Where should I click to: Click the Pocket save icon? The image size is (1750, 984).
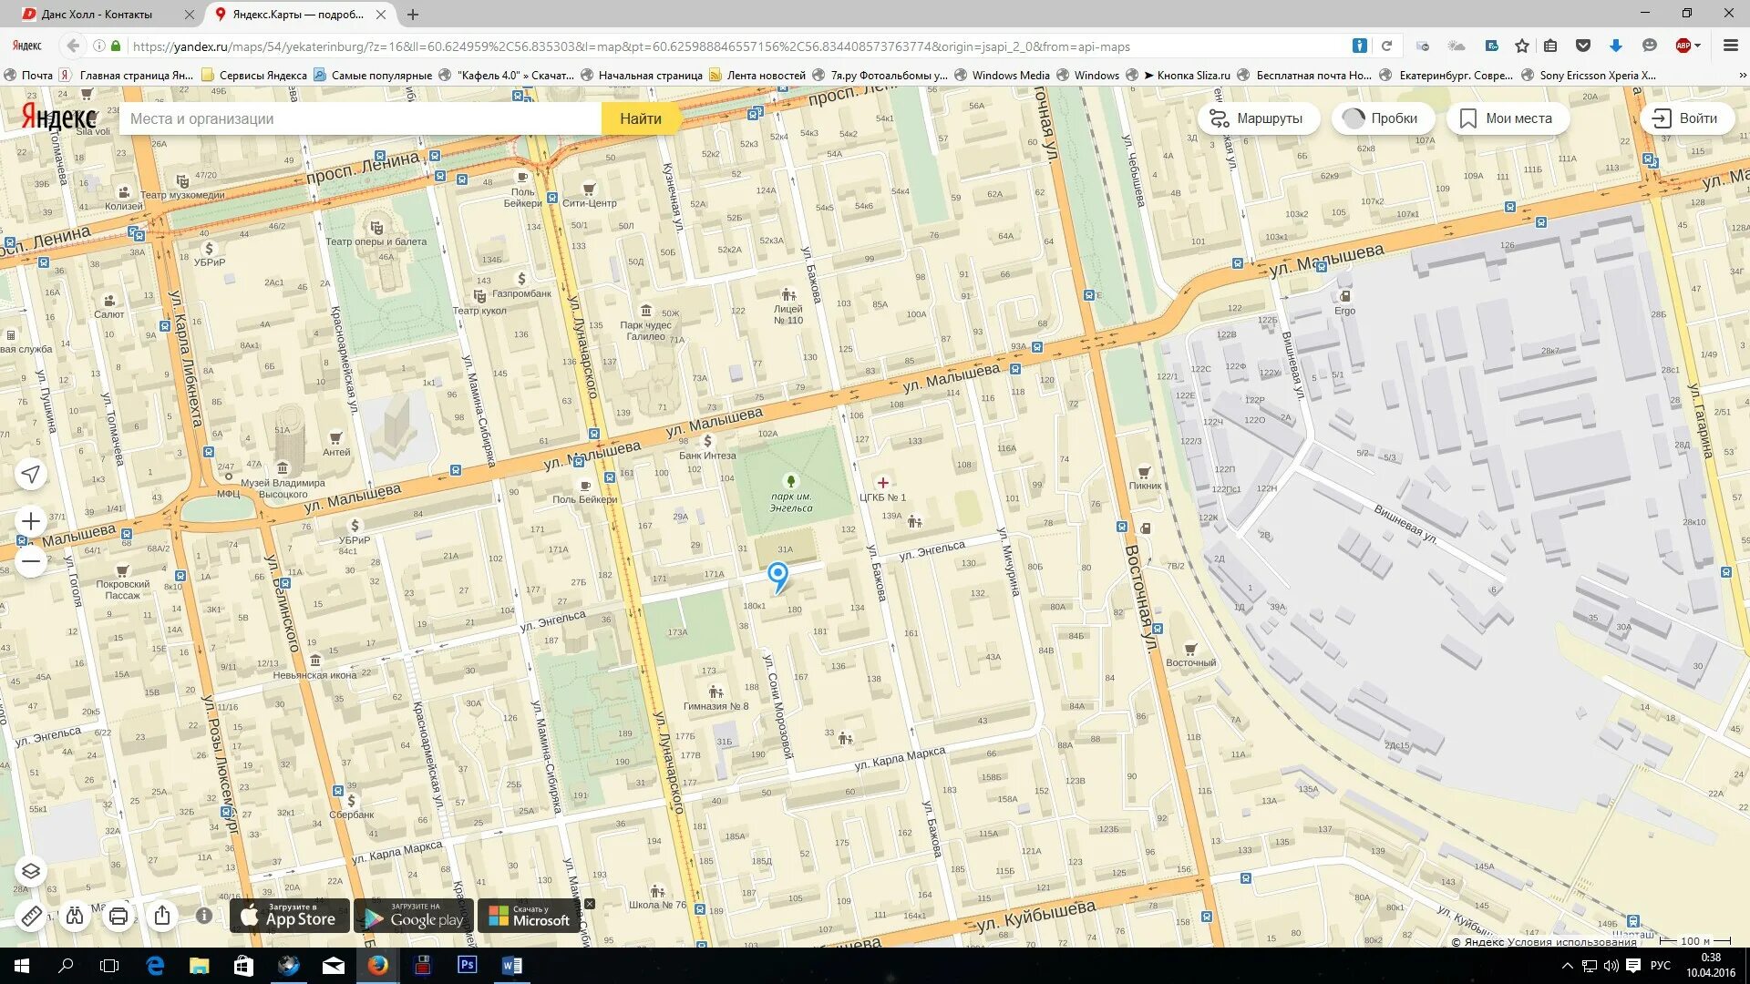(1583, 46)
